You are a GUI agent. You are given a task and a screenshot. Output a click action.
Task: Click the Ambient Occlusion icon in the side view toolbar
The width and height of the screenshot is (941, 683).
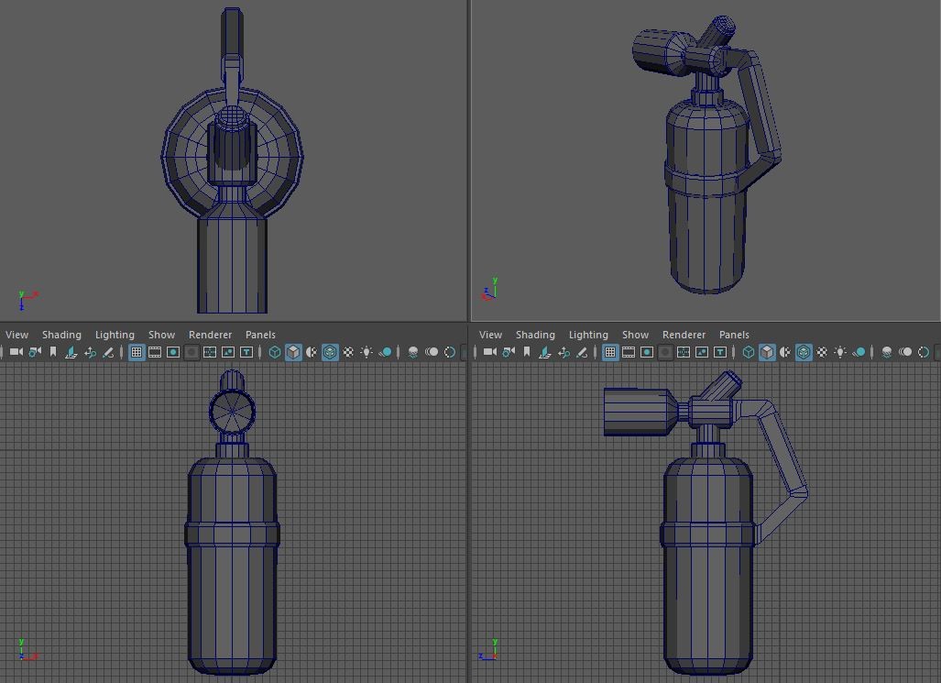(886, 352)
